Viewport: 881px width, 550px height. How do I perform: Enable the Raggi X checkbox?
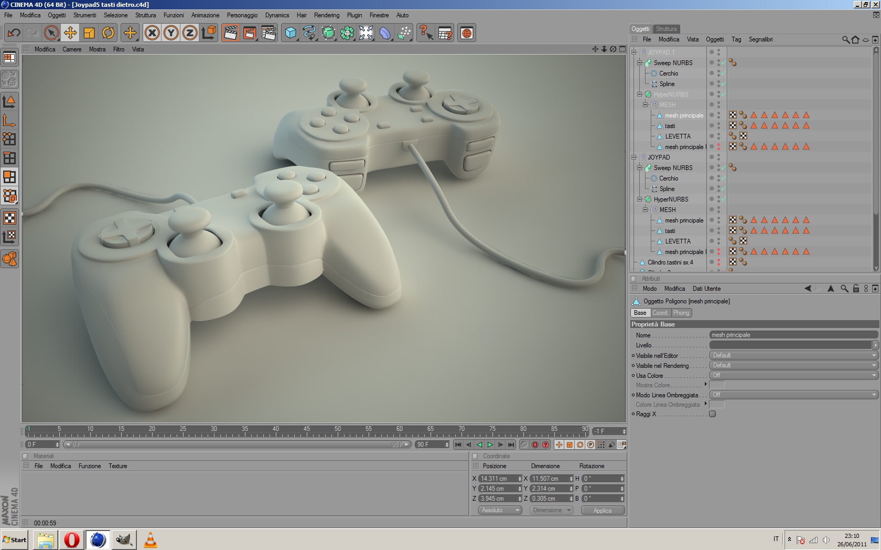click(x=713, y=414)
